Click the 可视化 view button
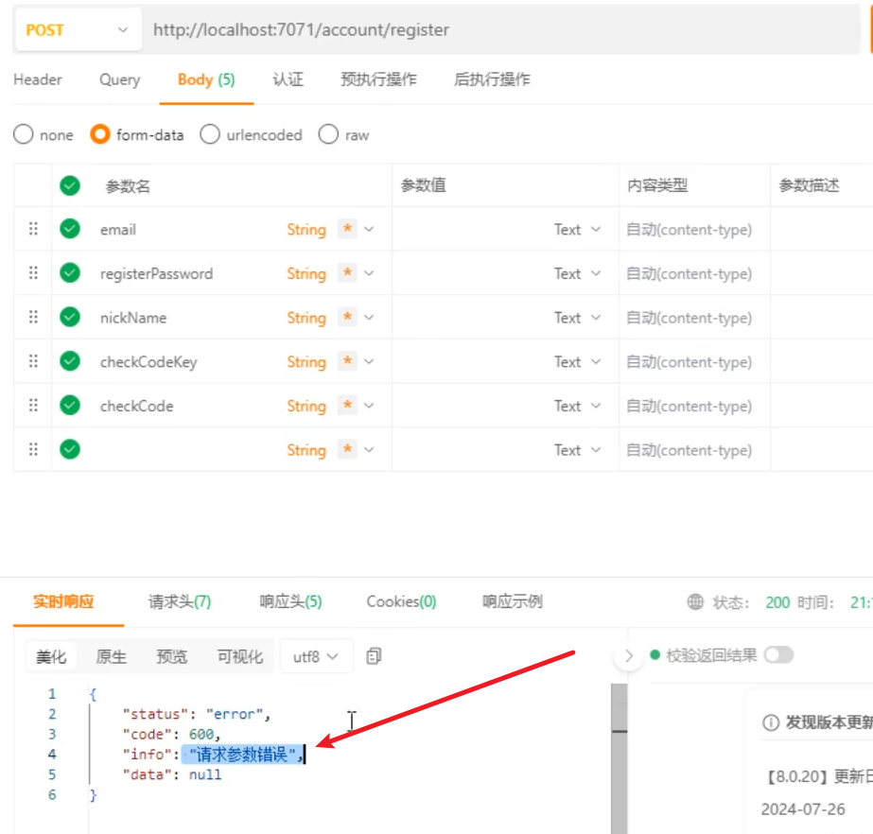The width and height of the screenshot is (873, 834). (x=239, y=656)
